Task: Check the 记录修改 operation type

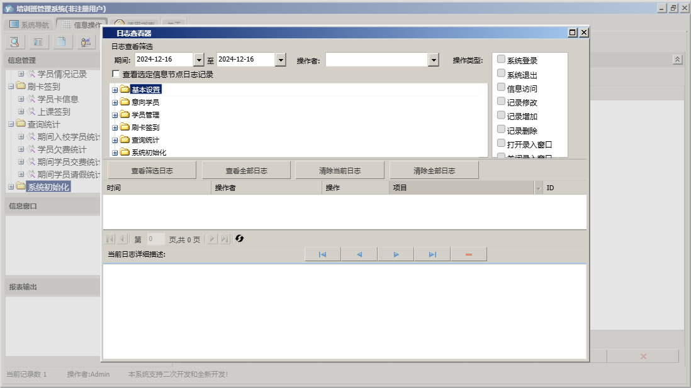Action: [501, 101]
